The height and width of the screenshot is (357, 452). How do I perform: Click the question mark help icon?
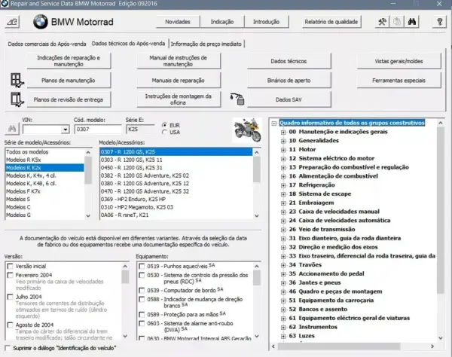[x=440, y=22]
